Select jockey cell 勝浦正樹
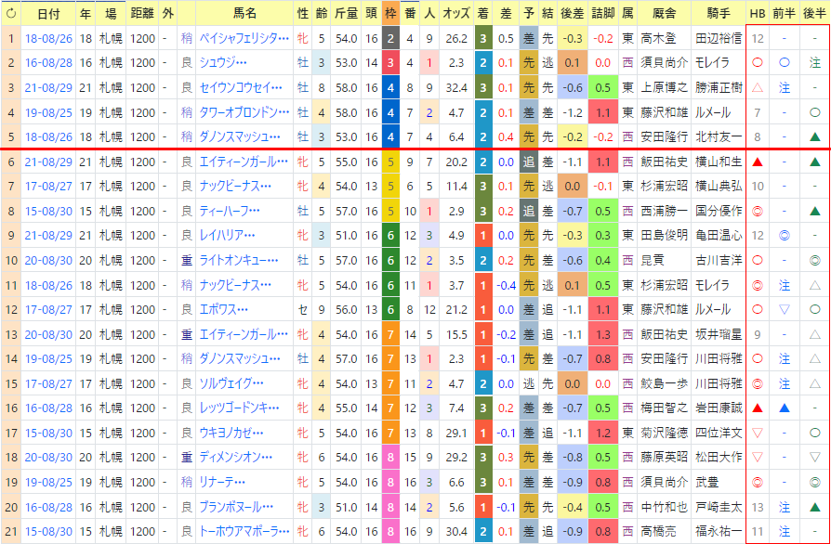This screenshot has height=544, width=831. pos(719,88)
